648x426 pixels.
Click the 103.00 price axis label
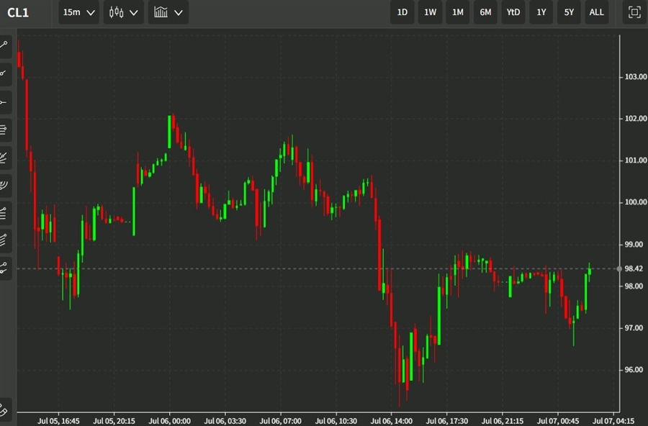pos(636,77)
